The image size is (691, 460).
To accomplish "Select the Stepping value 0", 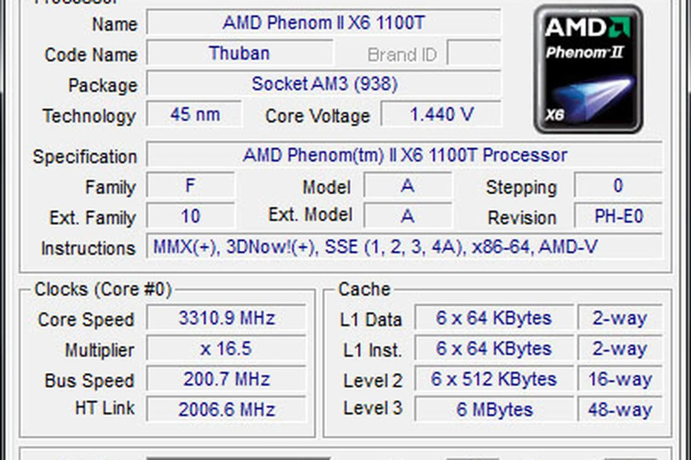I will pyautogui.click(x=619, y=185).
